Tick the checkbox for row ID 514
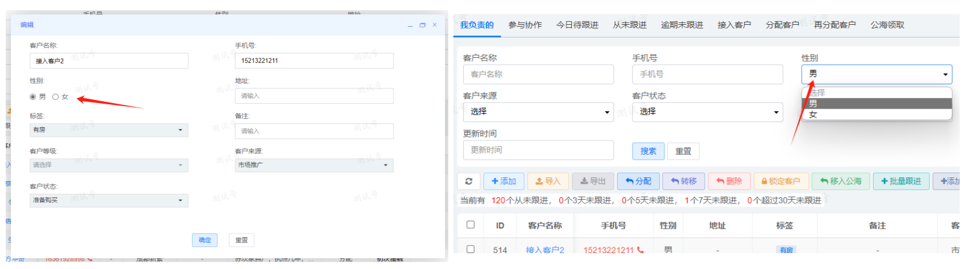 (x=471, y=250)
